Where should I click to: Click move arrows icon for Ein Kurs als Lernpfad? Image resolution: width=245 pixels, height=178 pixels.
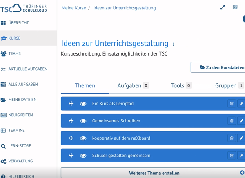tap(71, 104)
